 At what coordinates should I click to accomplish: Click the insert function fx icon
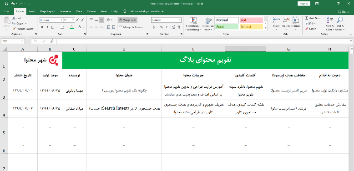(52, 41)
